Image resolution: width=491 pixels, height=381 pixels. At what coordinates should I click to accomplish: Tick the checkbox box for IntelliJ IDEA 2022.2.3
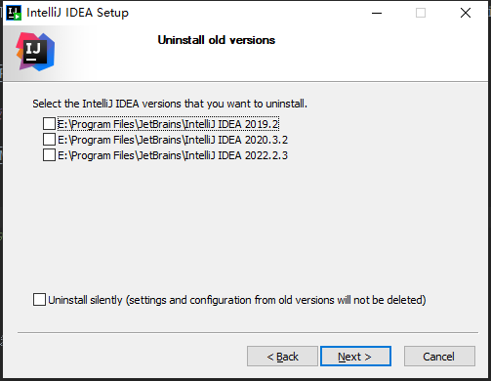(49, 155)
